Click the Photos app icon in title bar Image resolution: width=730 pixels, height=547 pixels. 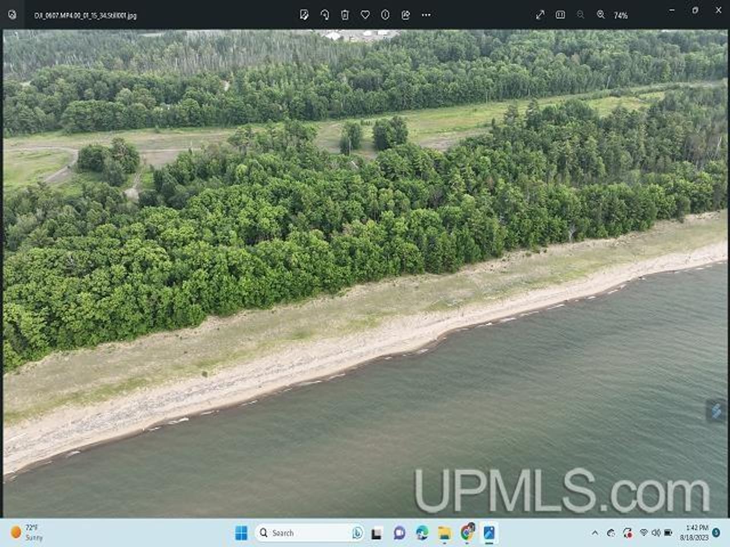tap(13, 15)
